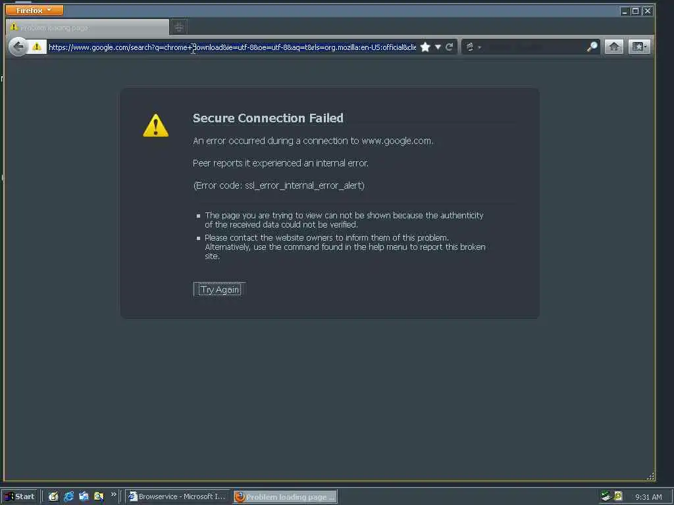This screenshot has height=505, width=674.
Task: Open the fourth quick launch search icon
Action: 99,496
